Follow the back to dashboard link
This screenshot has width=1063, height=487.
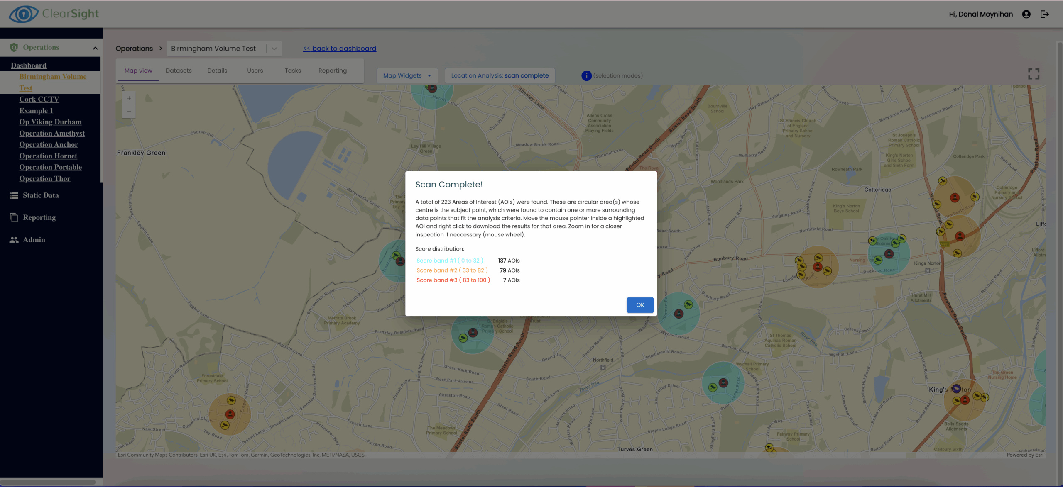click(x=340, y=49)
